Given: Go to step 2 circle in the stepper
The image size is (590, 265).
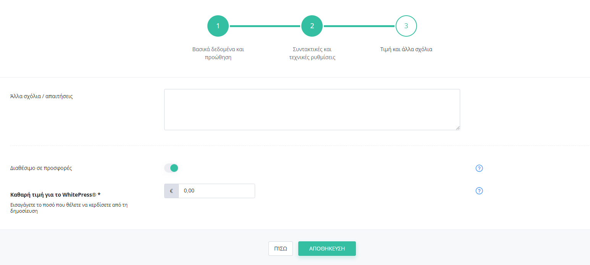Looking at the screenshot, I should coord(312,26).
